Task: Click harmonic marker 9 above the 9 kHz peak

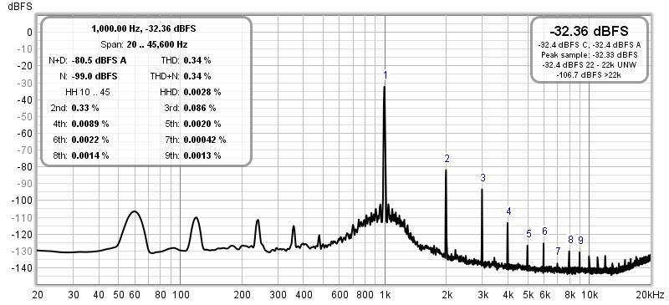Action: 580,240
